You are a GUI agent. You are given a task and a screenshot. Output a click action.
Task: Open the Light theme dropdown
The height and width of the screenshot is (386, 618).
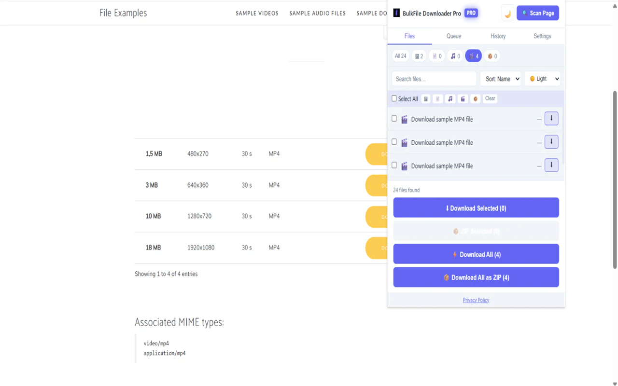coord(543,79)
